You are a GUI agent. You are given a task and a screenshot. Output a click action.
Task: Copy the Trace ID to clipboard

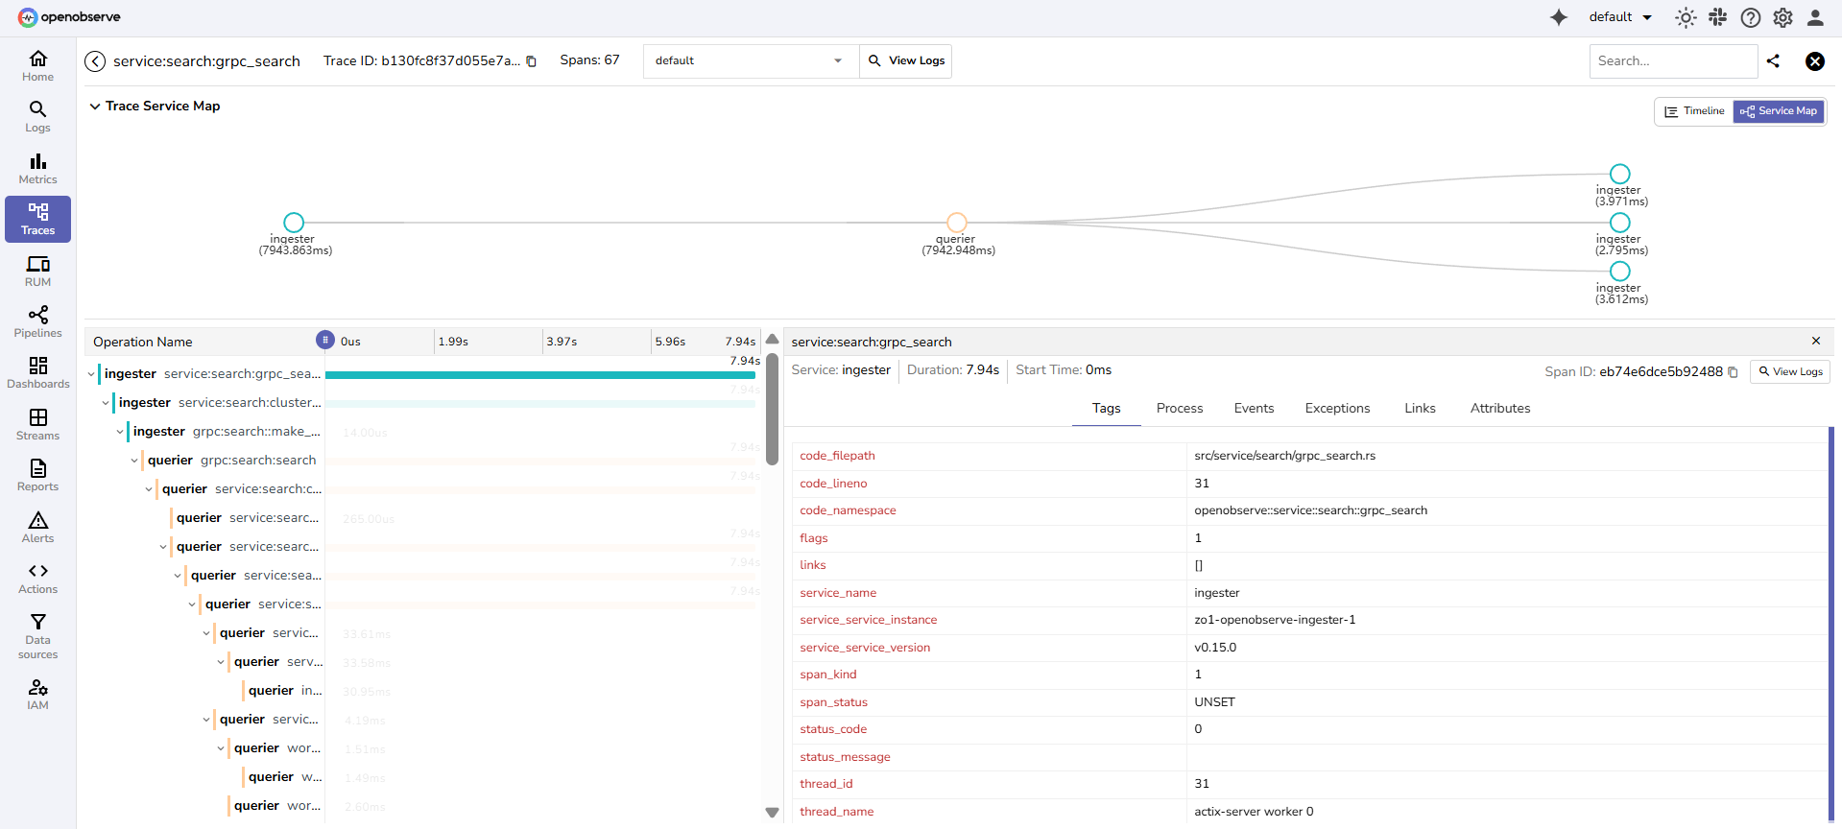coord(532,61)
